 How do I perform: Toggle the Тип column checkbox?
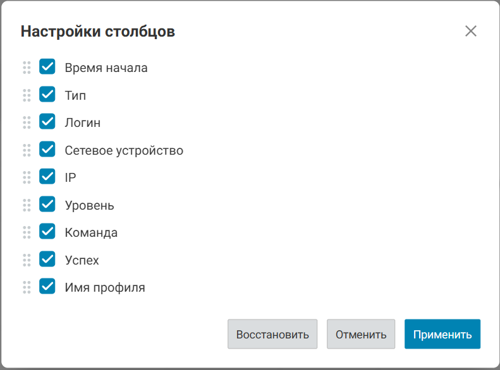[x=47, y=95]
